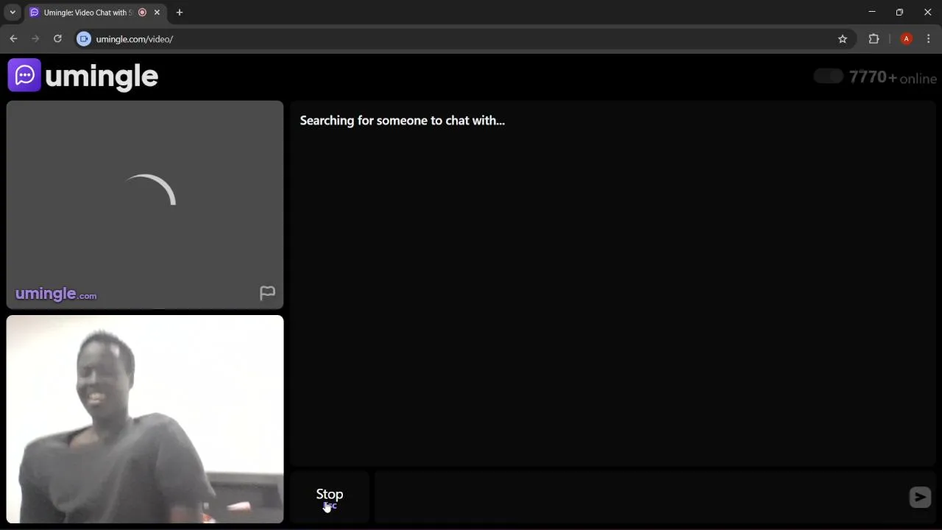Open a new browser tab
942x530 pixels.
179,13
